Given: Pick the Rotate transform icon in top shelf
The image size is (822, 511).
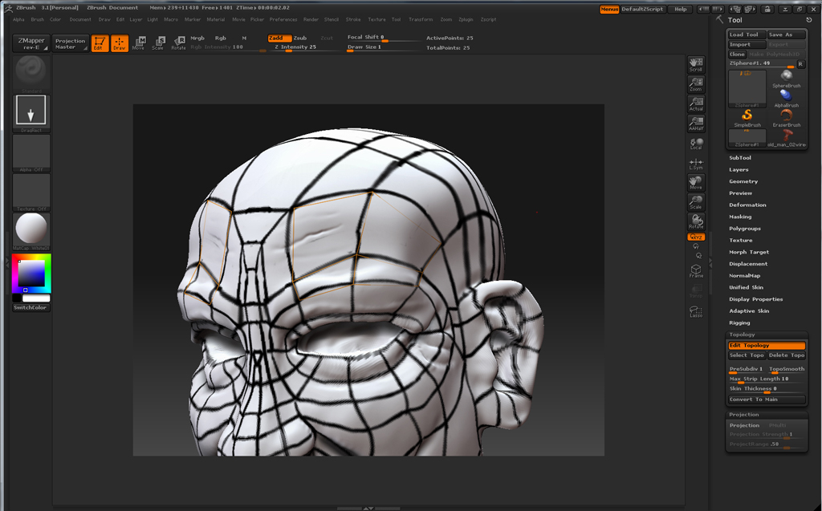Looking at the screenshot, I should (179, 43).
